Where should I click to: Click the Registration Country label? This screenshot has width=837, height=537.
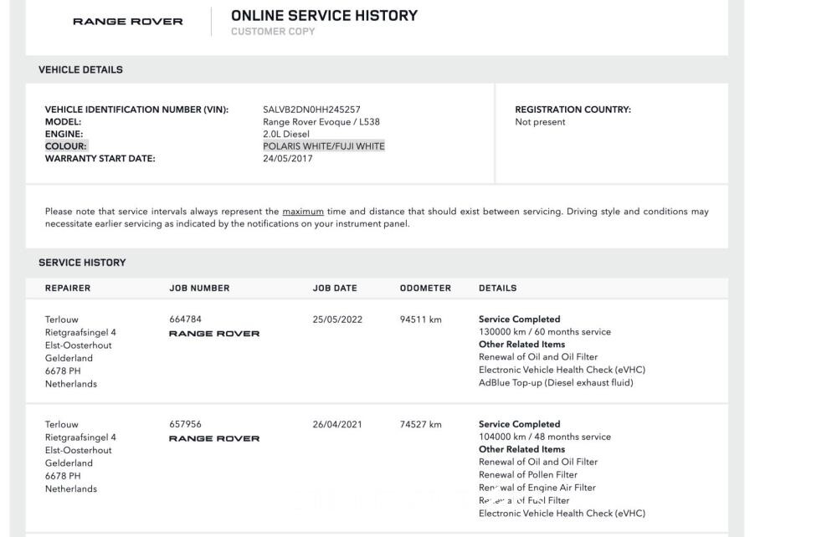573,110
